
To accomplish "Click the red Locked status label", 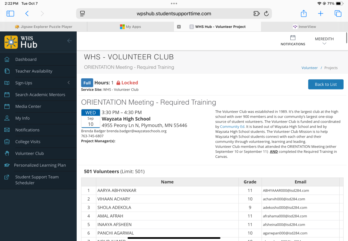I will 127,83.
